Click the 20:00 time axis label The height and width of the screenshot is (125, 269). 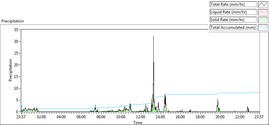click(x=220, y=117)
